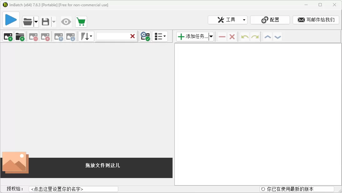
Task: Undo the last task change
Action: (x=244, y=36)
